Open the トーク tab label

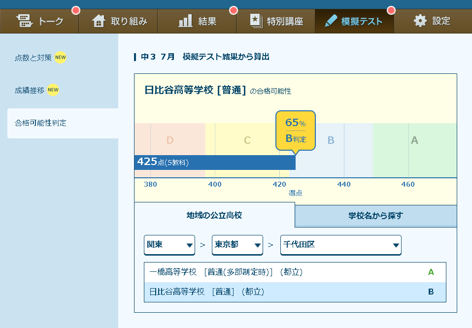pyautogui.click(x=51, y=21)
